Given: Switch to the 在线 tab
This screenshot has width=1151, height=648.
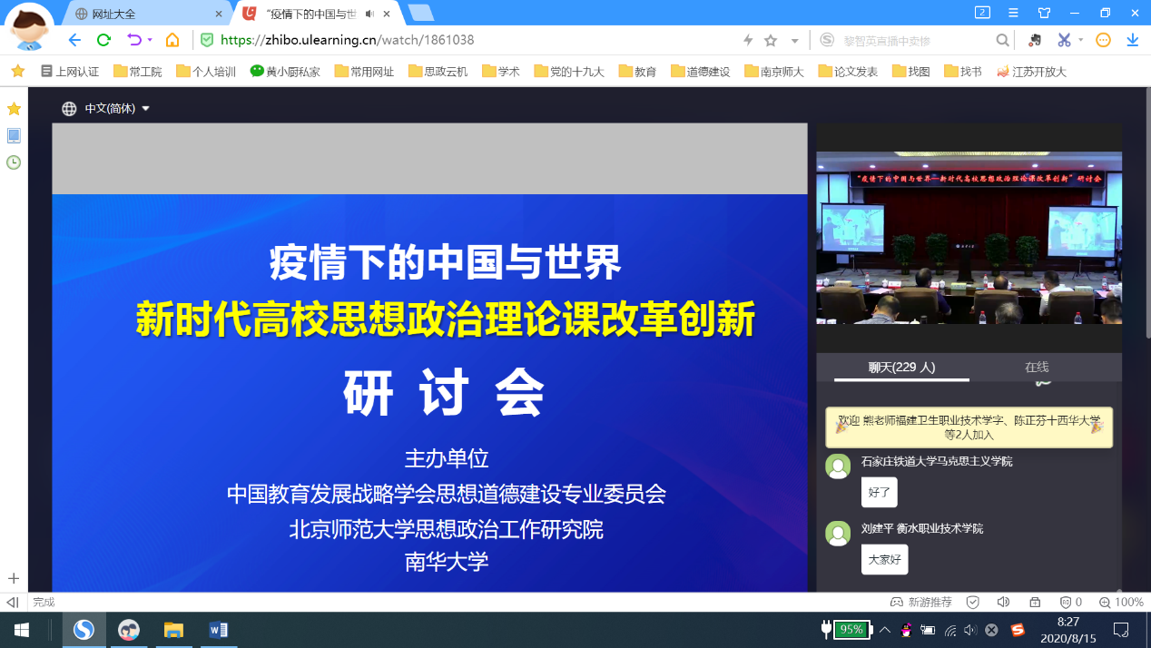Looking at the screenshot, I should pyautogui.click(x=1037, y=367).
